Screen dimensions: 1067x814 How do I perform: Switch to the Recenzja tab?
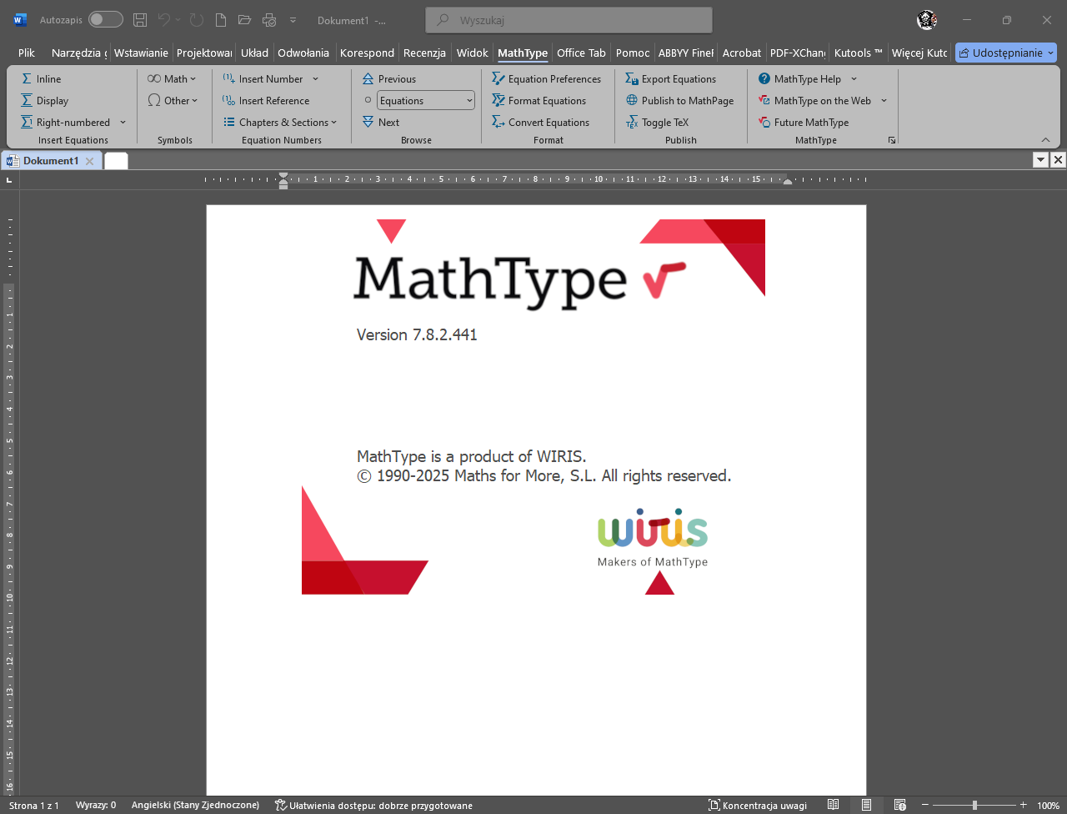tap(424, 53)
